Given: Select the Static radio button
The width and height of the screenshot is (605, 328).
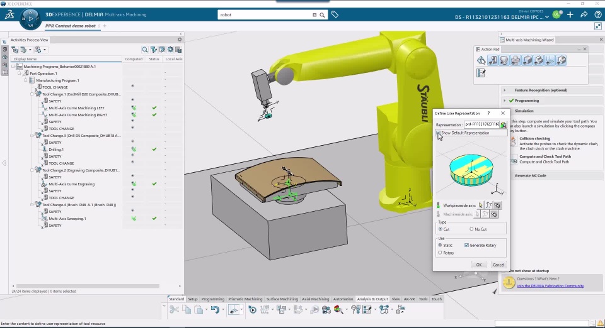Looking at the screenshot, I should click(x=441, y=245).
